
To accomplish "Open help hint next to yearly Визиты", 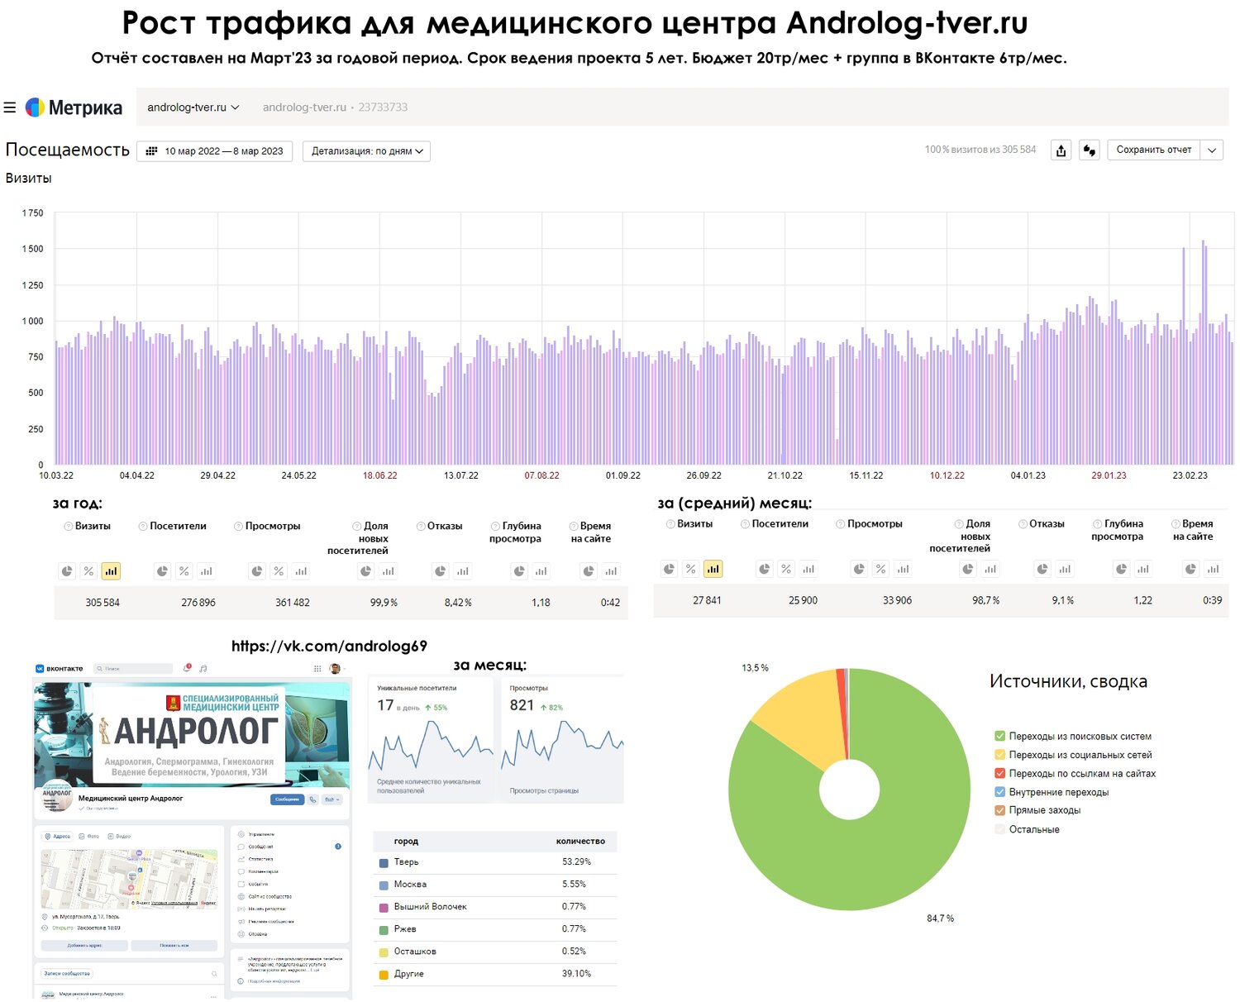I will pyautogui.click(x=69, y=527).
